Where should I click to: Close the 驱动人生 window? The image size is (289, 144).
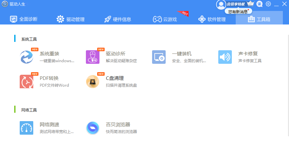pos(284,4)
